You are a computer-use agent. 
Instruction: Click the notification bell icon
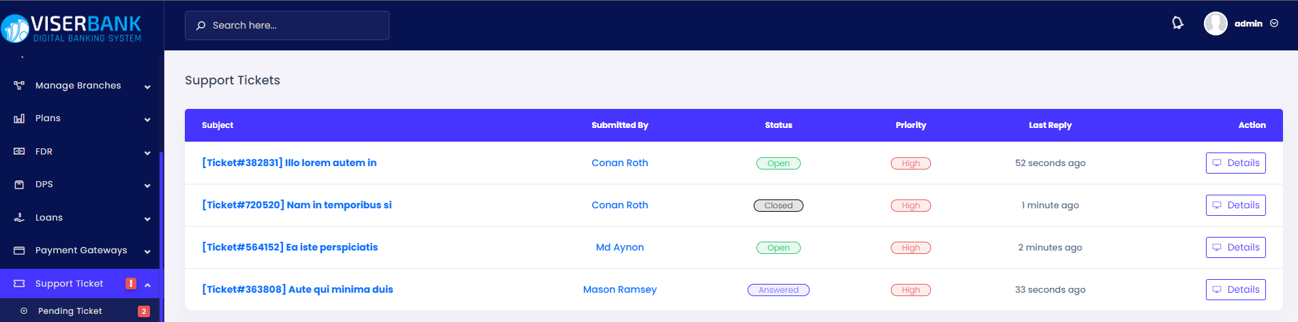(1177, 23)
